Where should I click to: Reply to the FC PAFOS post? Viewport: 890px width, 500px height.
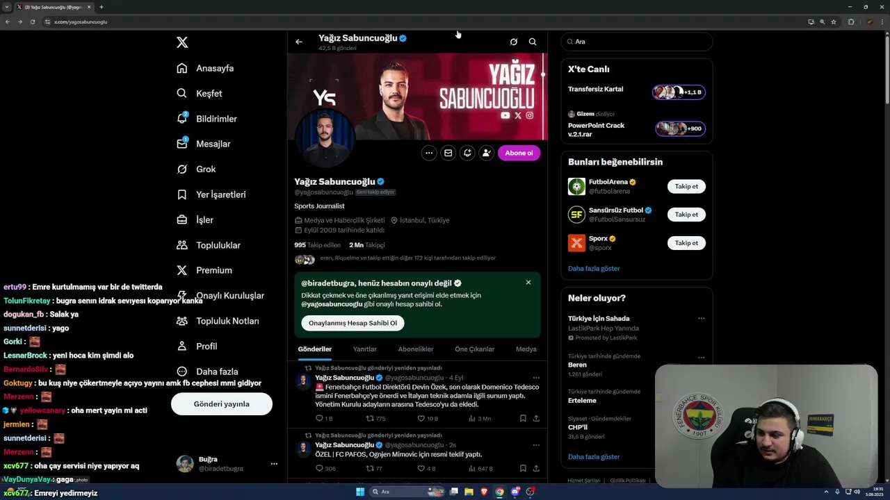tap(325, 469)
